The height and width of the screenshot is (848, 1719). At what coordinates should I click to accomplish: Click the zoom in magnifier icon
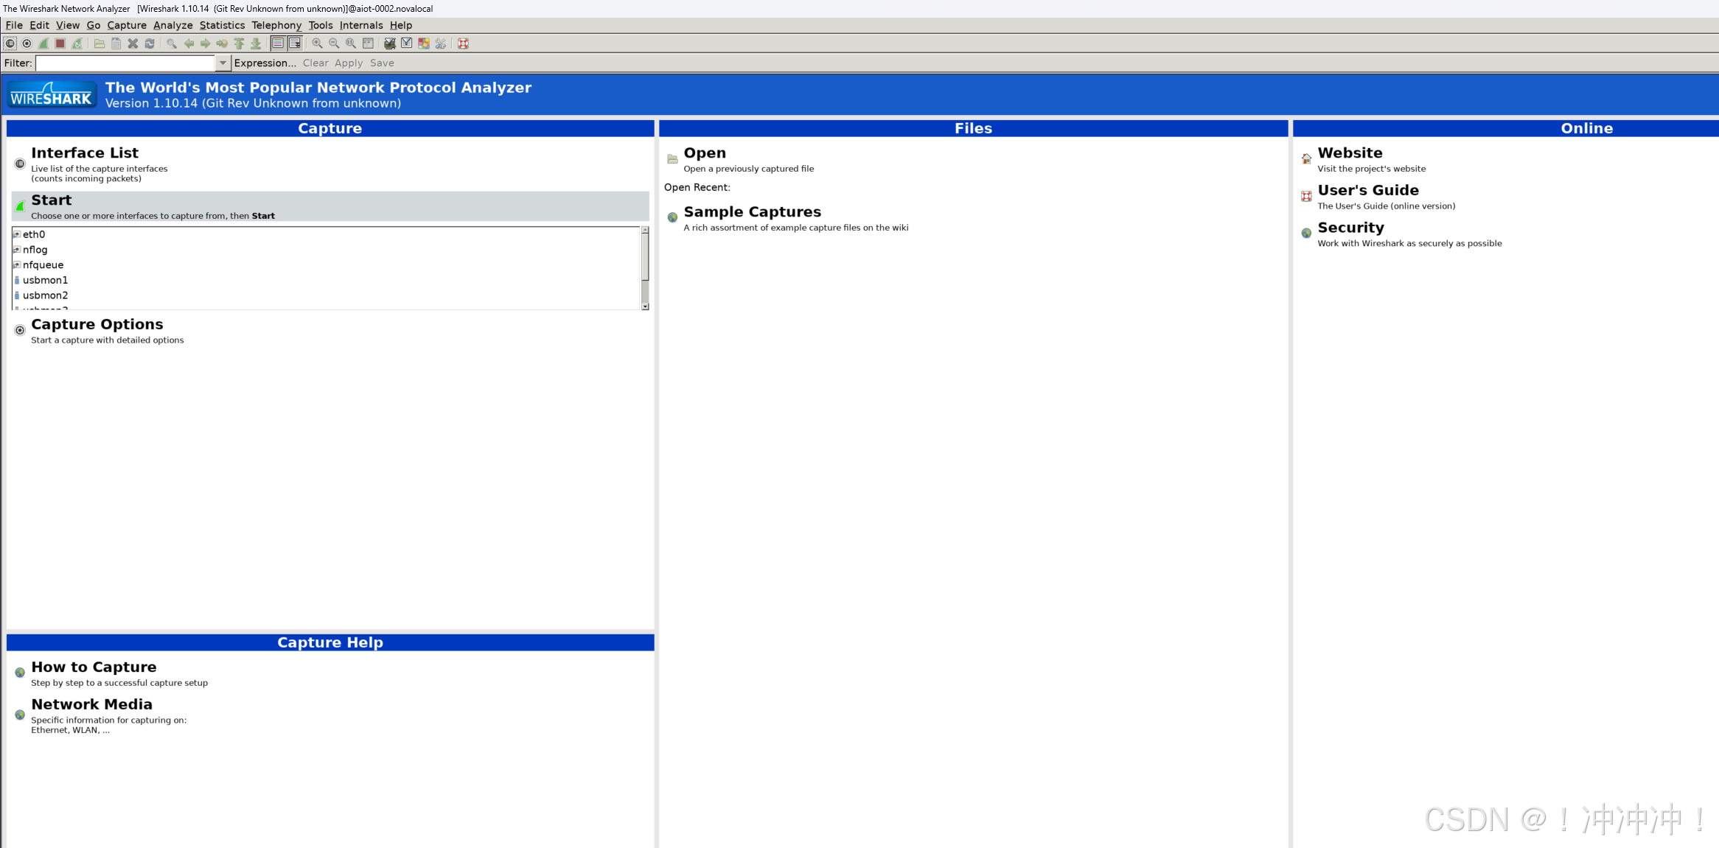(317, 43)
